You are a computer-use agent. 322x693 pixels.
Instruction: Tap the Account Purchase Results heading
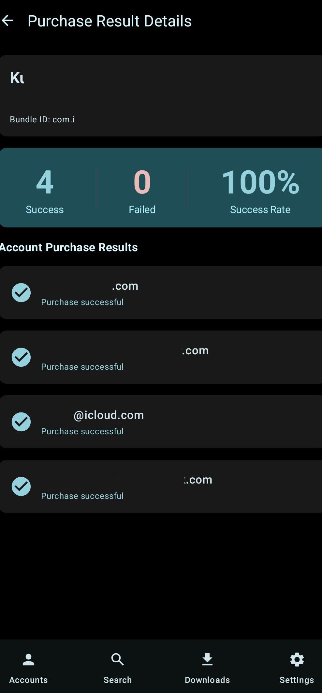point(69,247)
